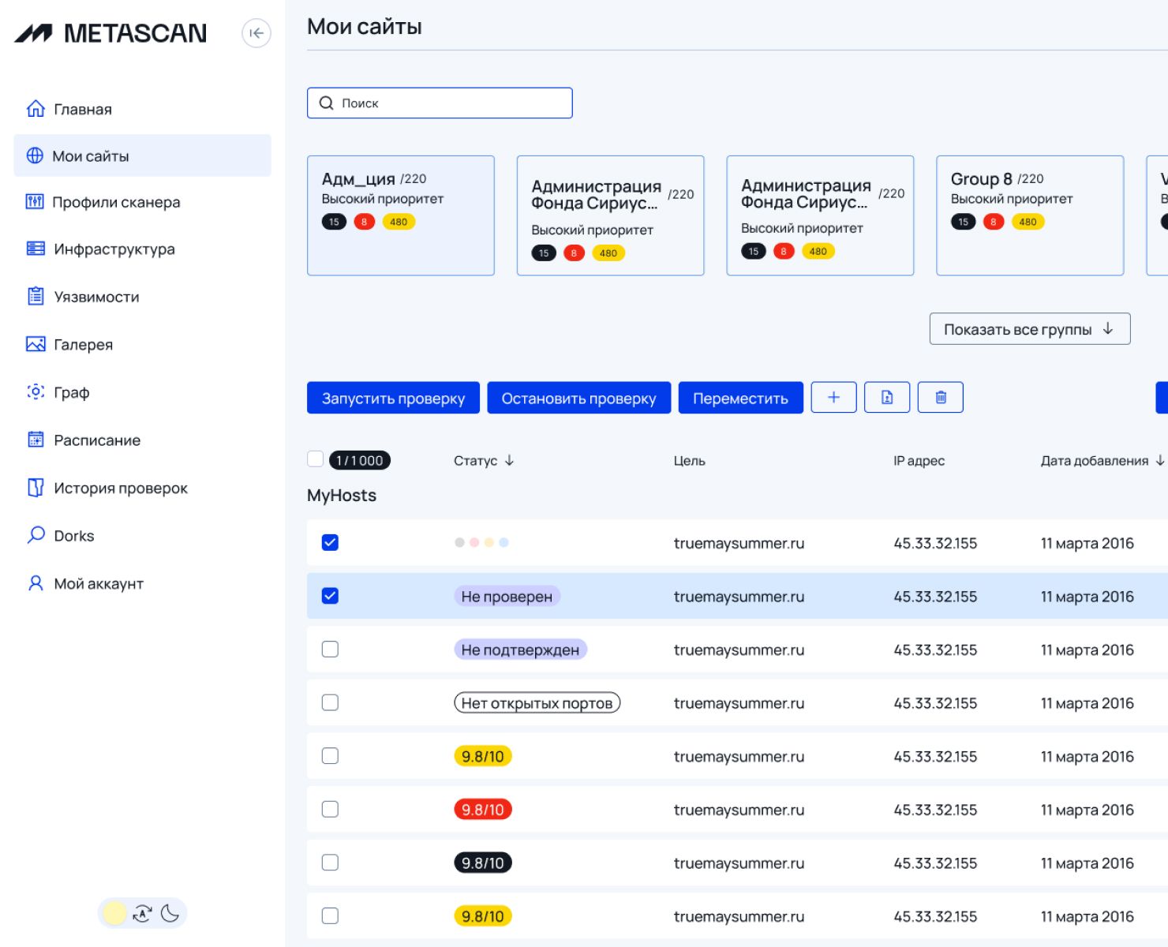Screen dimensions: 1168x947
Task: Switch to light theme sun icon
Action: 114,913
